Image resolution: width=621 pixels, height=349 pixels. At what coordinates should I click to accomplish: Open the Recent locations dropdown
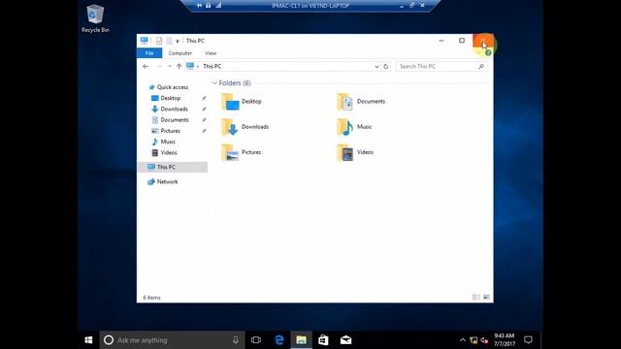(x=169, y=67)
